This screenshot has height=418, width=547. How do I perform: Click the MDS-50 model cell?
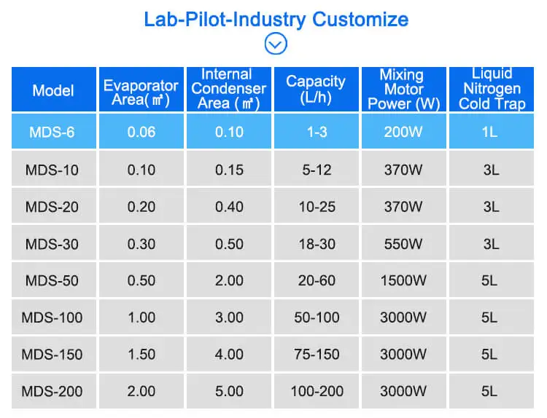coord(53,281)
